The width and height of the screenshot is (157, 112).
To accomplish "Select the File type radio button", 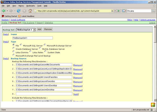I will click(14, 45).
